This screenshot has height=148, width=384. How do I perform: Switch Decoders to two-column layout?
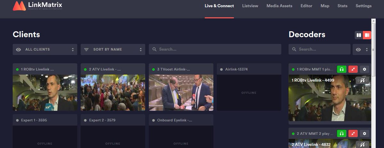359,35
